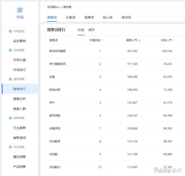Screen dimensions: 185x176
Task: Open the 核心词 tab
Action: tap(107, 18)
